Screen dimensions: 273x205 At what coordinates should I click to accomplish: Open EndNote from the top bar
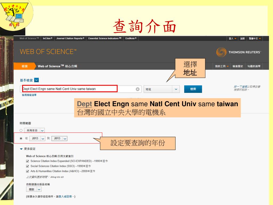pos(131,38)
